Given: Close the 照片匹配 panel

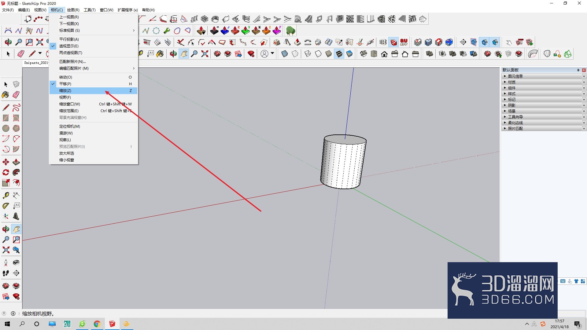Looking at the screenshot, I should click(584, 128).
